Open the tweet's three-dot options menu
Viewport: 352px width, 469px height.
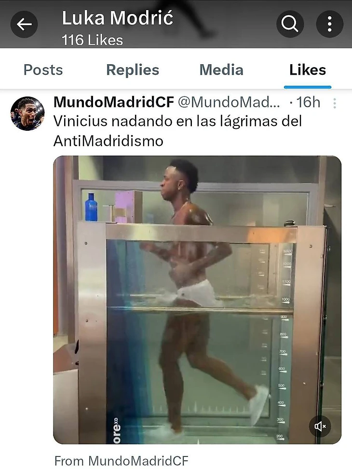click(335, 103)
